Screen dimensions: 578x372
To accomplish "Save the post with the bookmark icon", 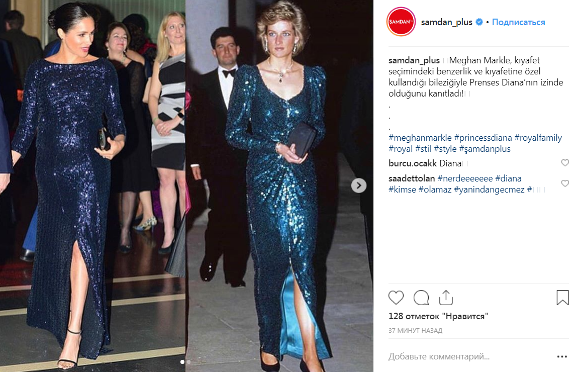I will point(562,298).
